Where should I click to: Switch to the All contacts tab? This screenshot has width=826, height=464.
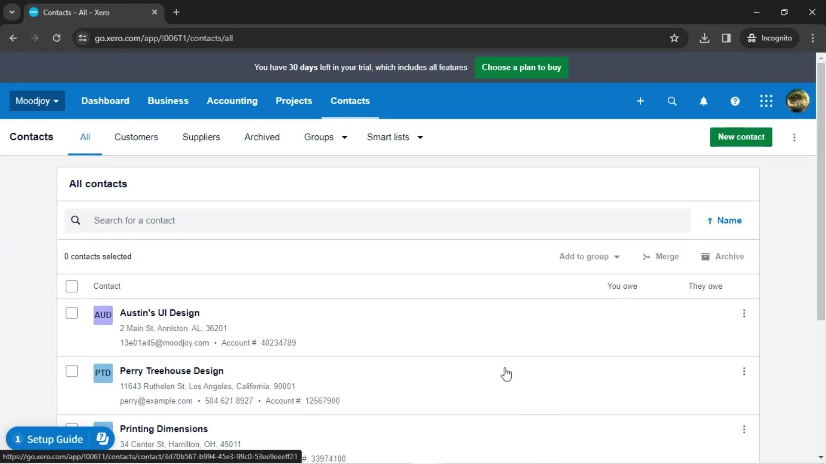point(85,137)
